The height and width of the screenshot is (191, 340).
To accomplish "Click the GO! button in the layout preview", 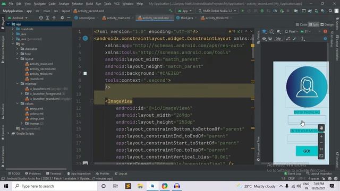I will point(307,151).
